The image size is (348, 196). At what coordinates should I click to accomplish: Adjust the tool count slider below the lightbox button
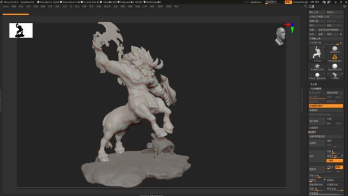click(x=324, y=42)
